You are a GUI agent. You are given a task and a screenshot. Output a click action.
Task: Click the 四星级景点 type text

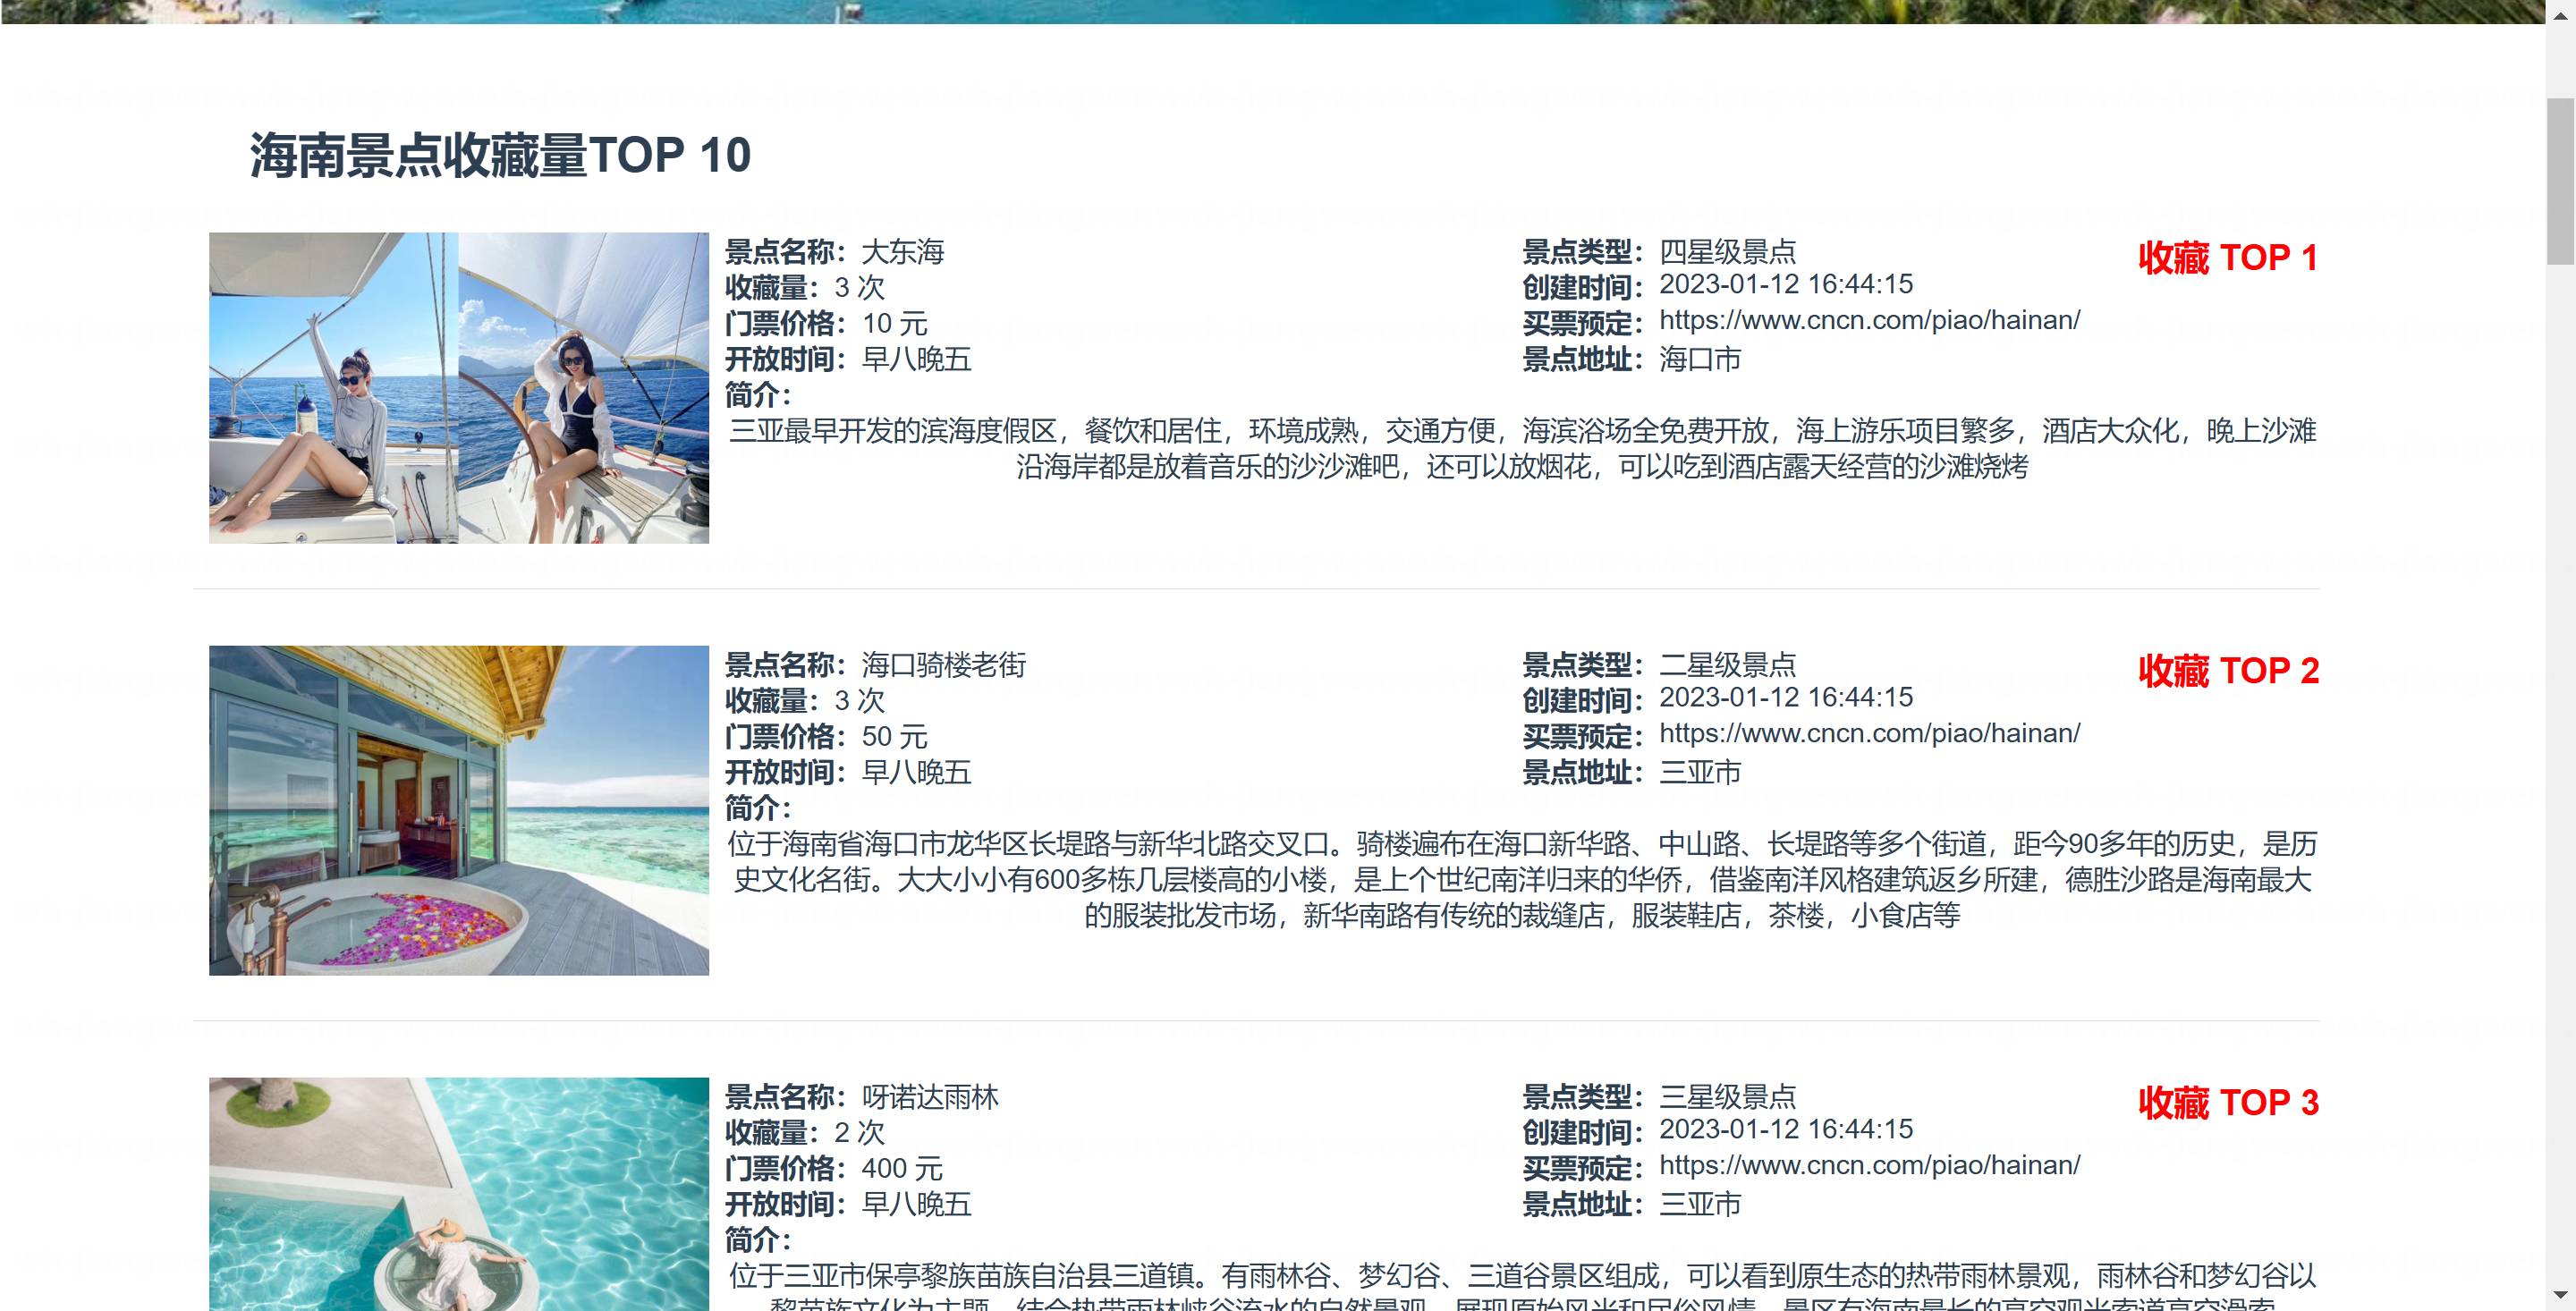click(x=1727, y=252)
